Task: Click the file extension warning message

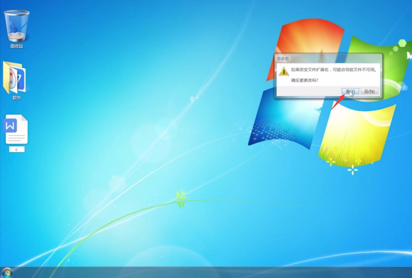Action: [334, 70]
